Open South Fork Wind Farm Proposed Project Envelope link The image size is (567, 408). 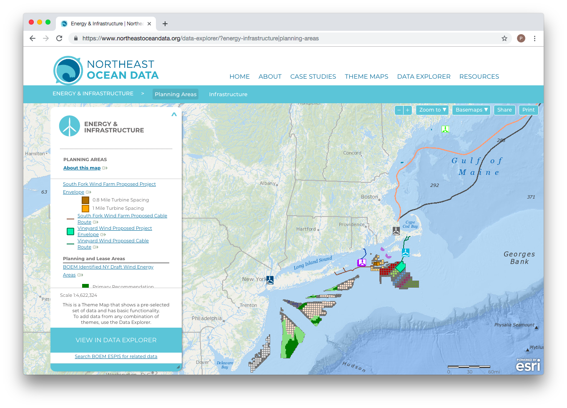109,188
